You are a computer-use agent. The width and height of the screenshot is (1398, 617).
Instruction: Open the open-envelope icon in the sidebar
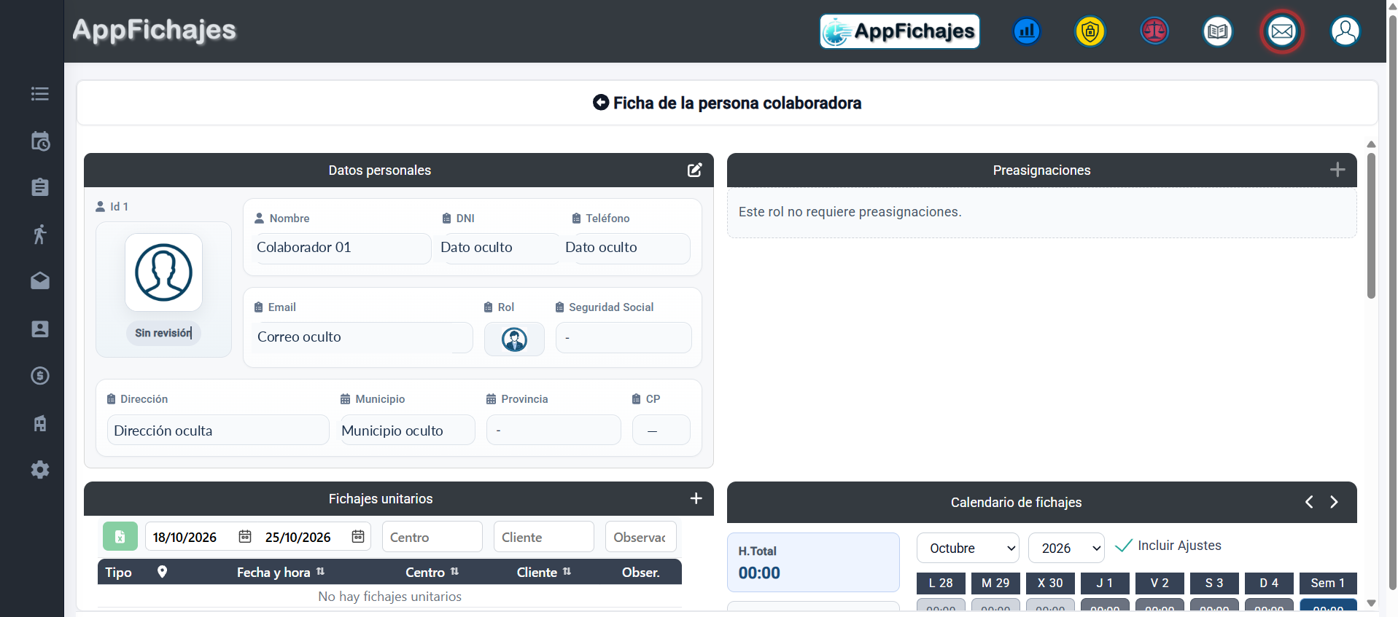point(40,281)
